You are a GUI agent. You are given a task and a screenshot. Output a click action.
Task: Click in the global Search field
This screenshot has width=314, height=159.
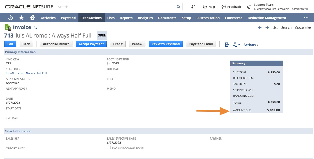[x=120, y=7]
